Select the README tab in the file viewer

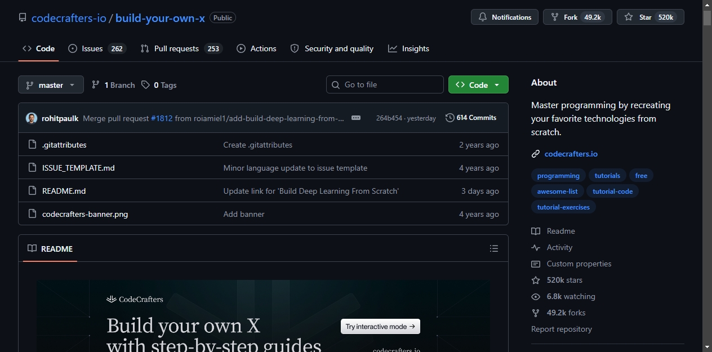coord(50,248)
